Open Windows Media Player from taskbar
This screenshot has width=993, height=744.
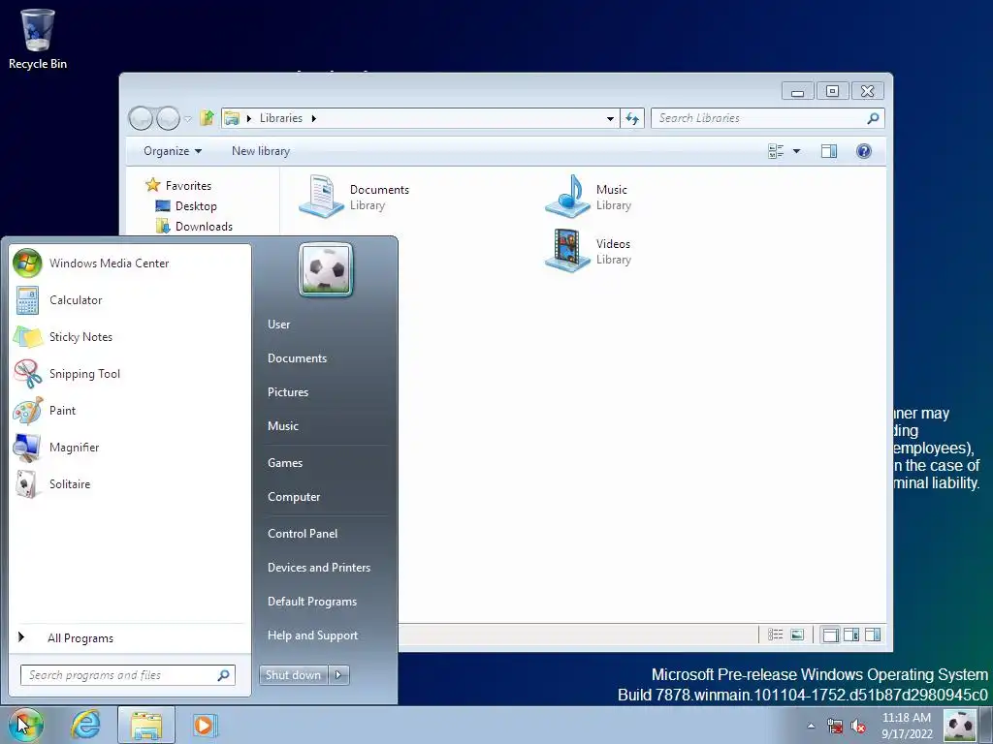coord(205,725)
